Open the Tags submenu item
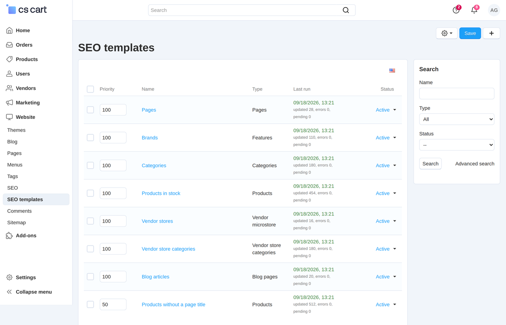The width and height of the screenshot is (506, 325). click(x=13, y=176)
